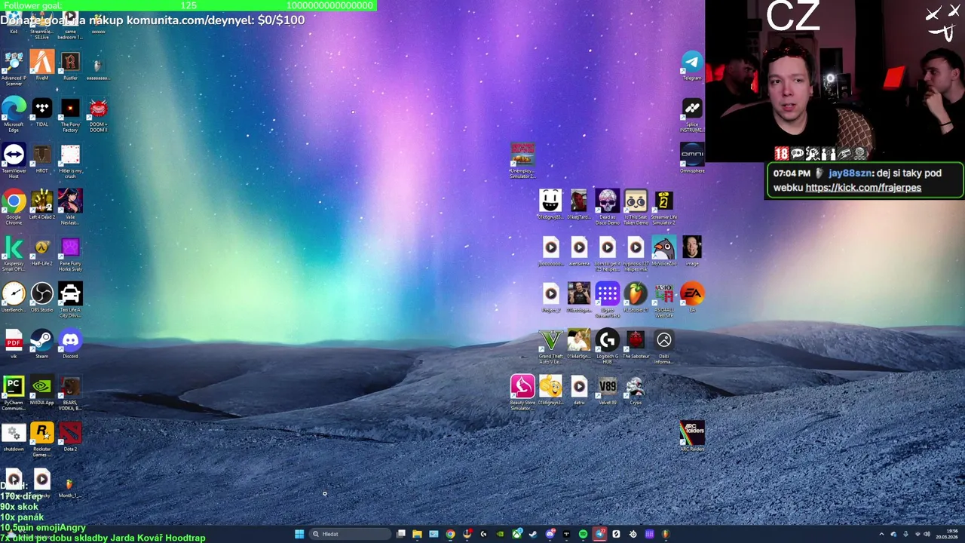Open the kick.com/frajerpes chat link

pos(863,188)
